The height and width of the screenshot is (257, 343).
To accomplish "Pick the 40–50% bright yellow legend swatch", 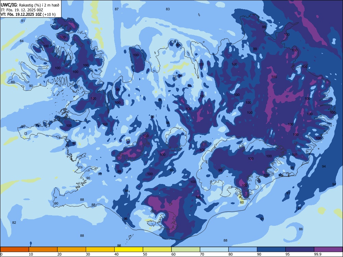I will 129,249.
